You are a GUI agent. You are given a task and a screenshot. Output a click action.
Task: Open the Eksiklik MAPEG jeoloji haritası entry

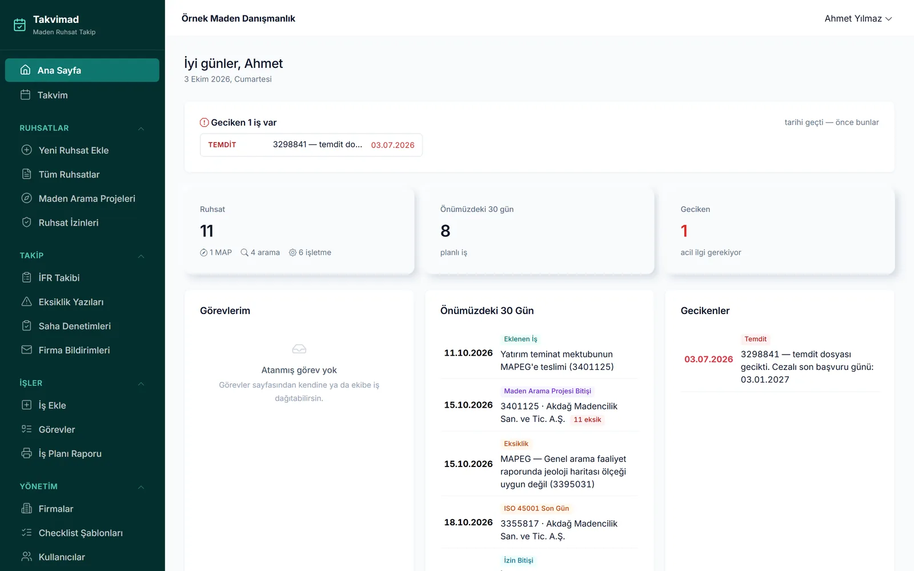tap(539, 464)
